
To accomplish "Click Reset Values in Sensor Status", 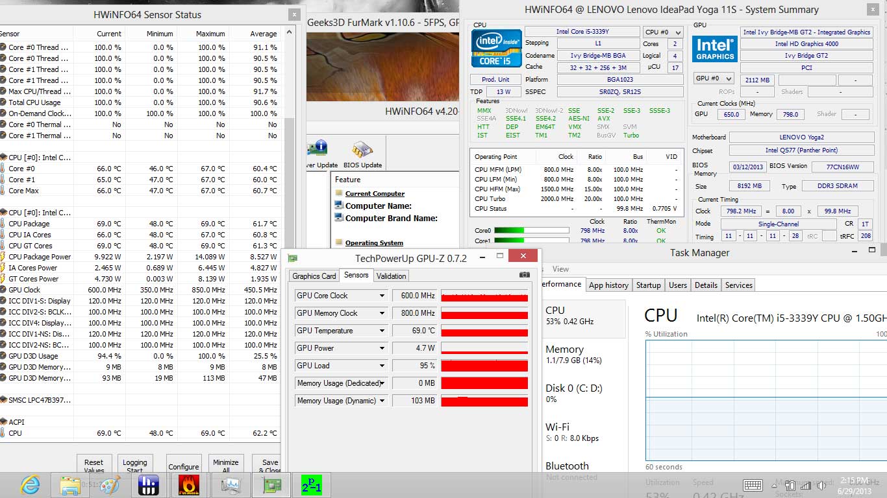I will (94, 464).
